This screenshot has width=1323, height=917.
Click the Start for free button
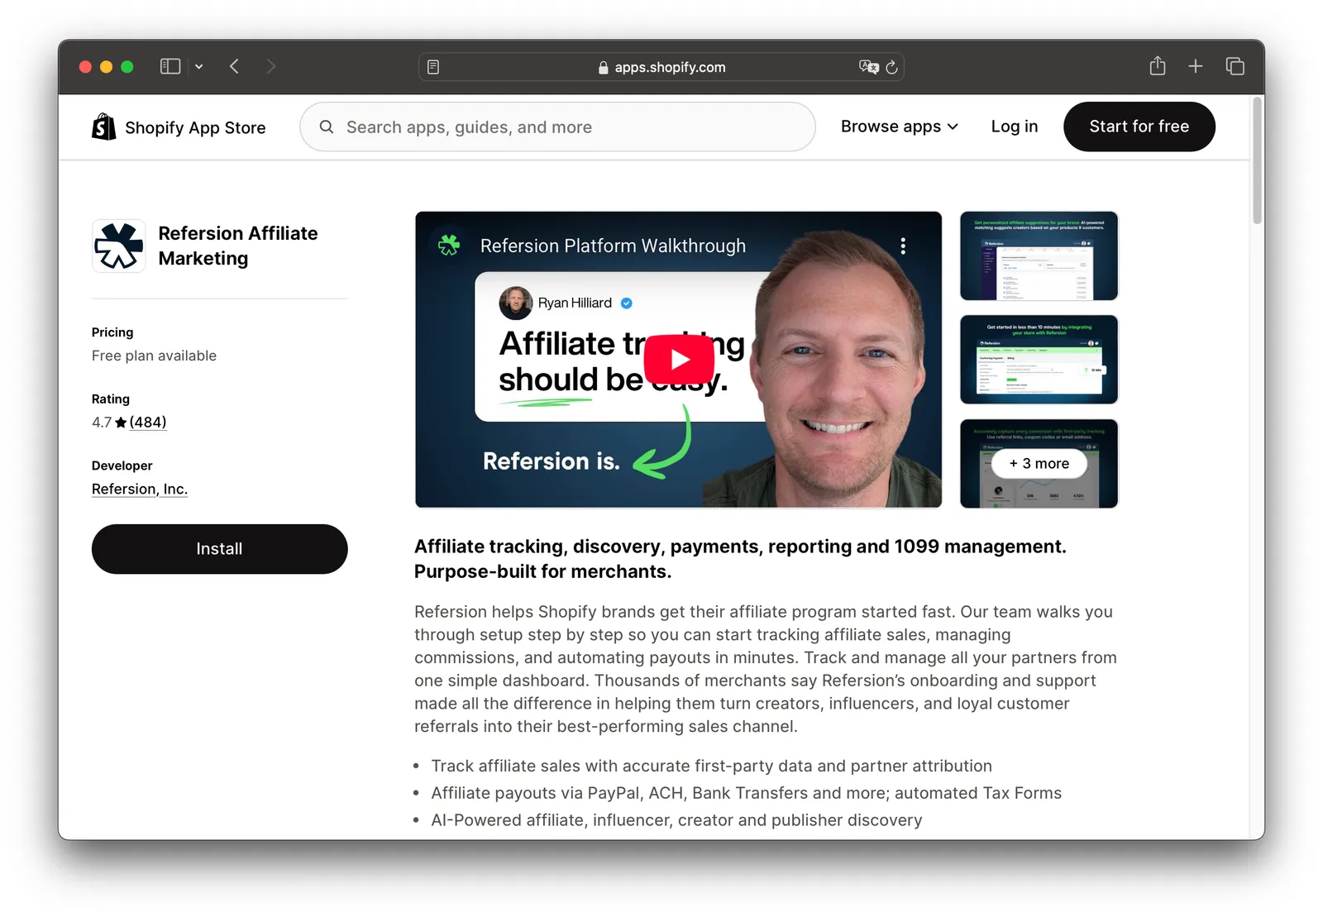pos(1139,127)
